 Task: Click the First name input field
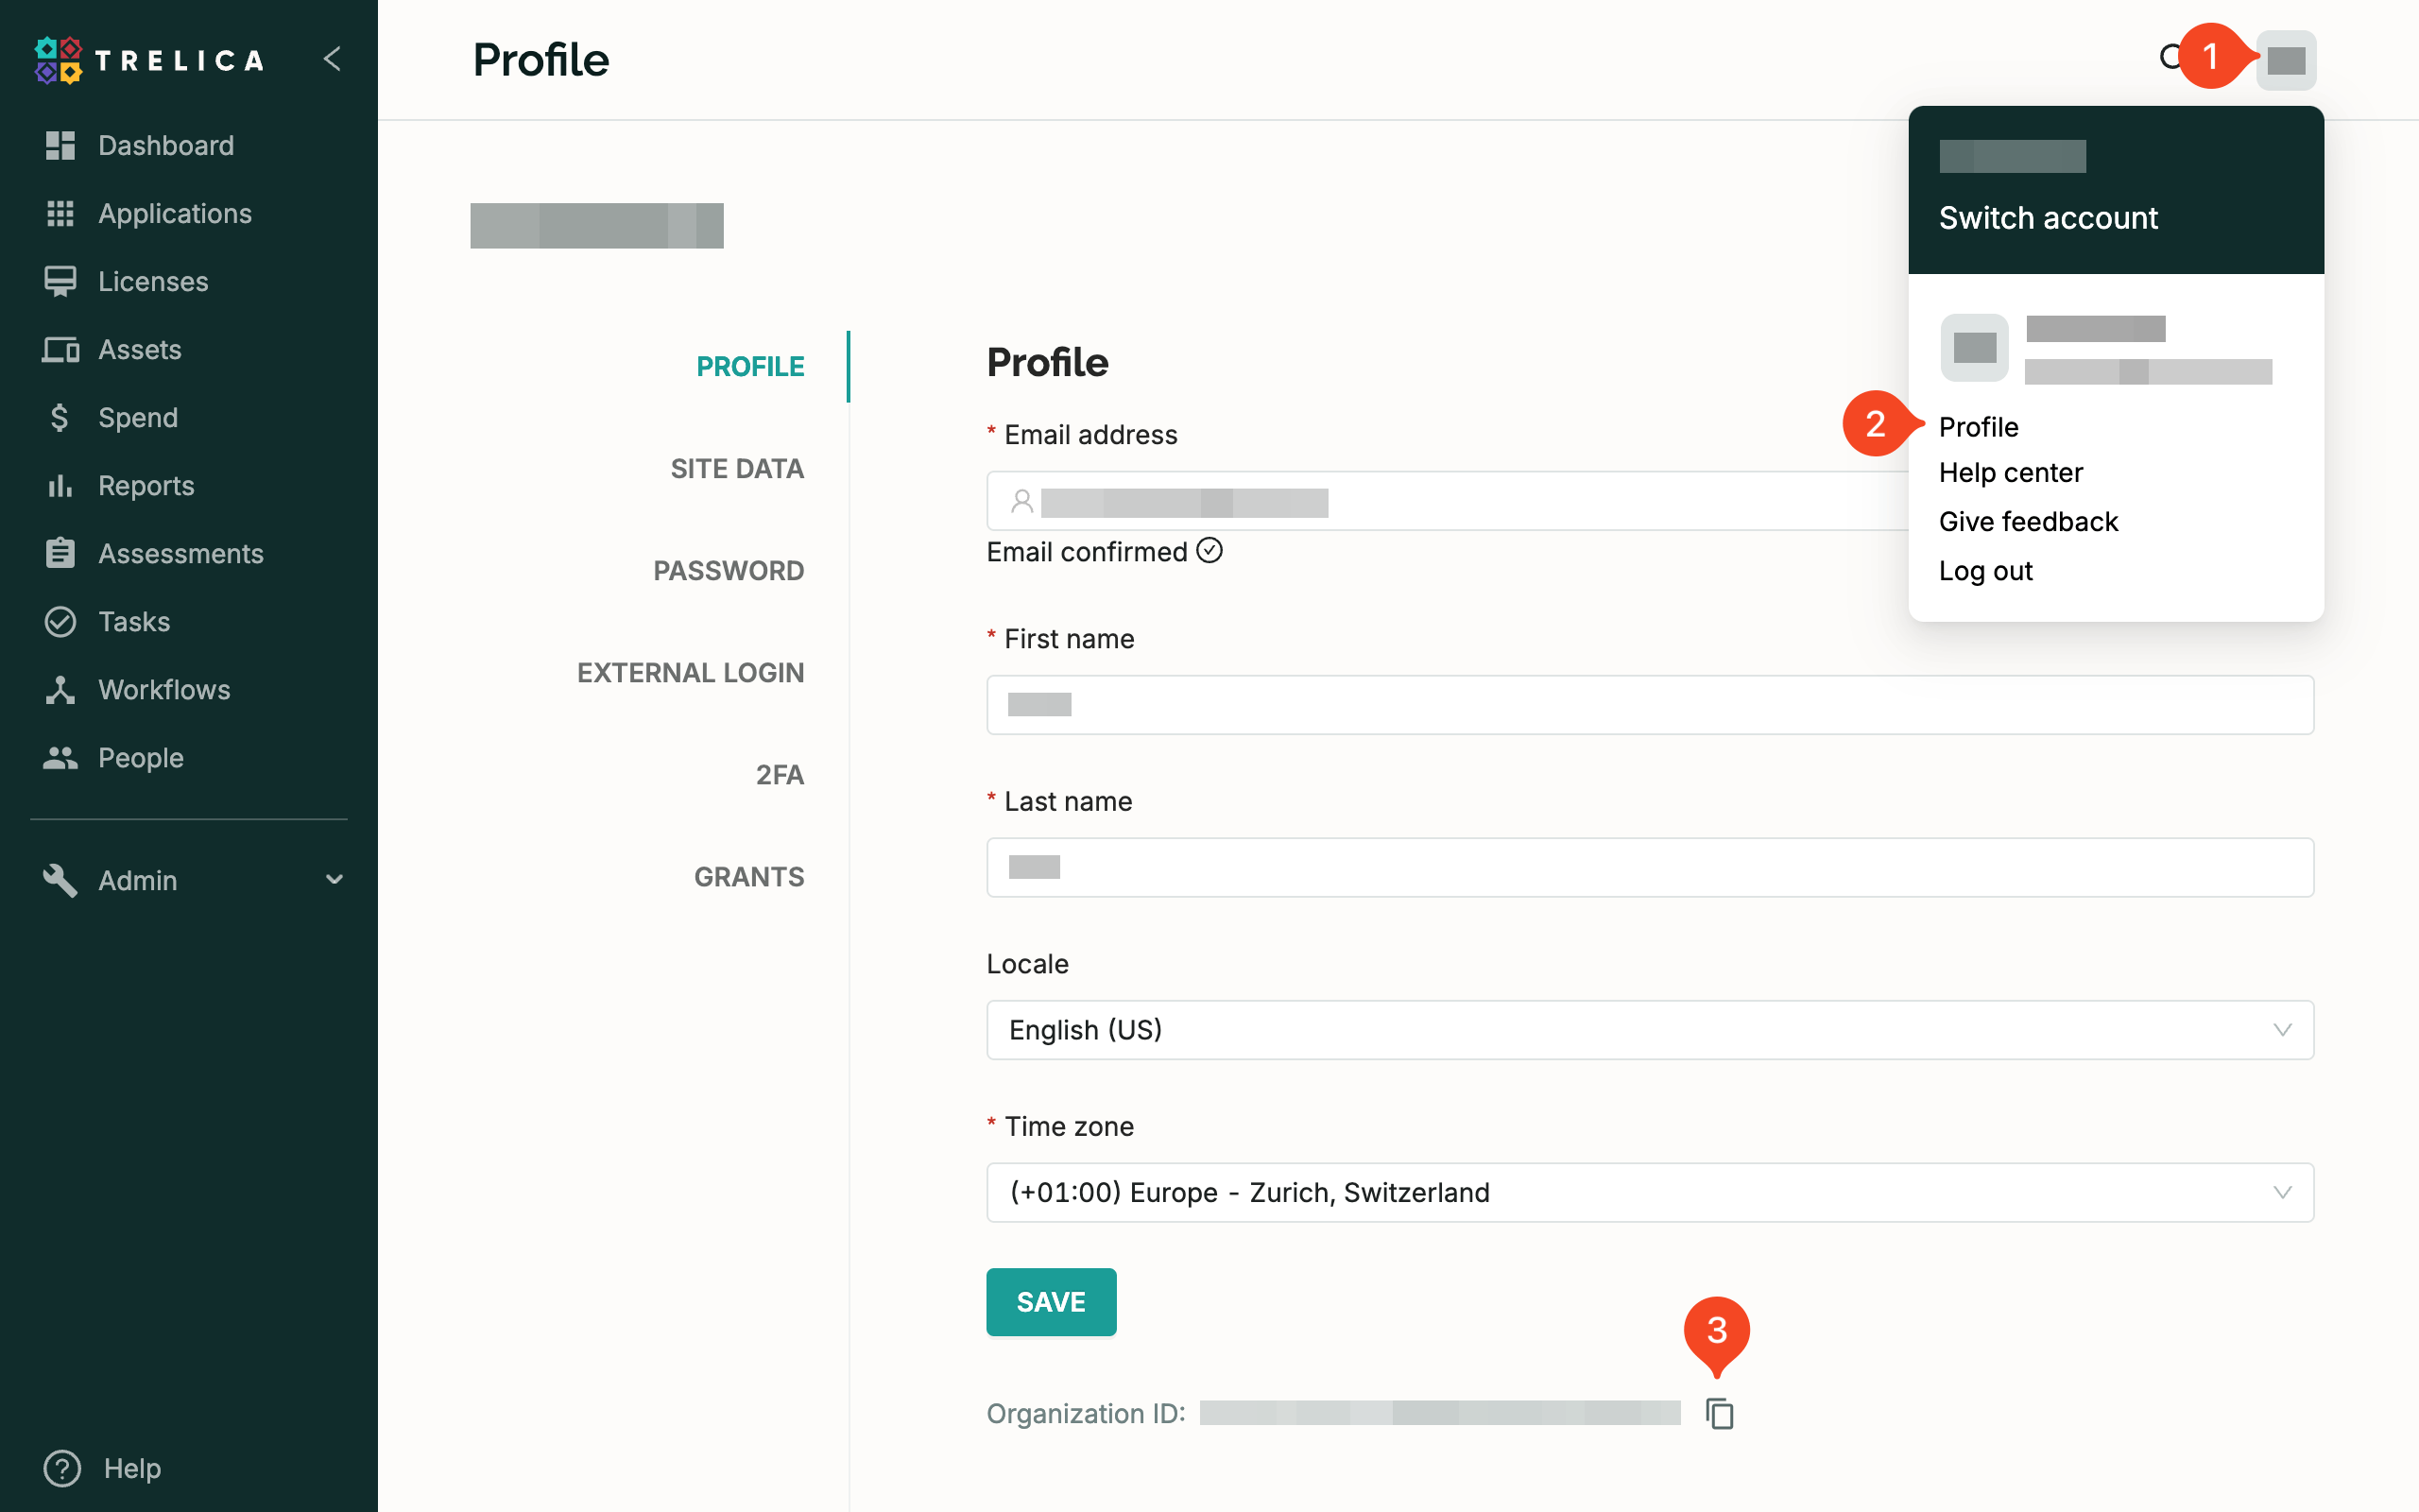pyautogui.click(x=1649, y=705)
